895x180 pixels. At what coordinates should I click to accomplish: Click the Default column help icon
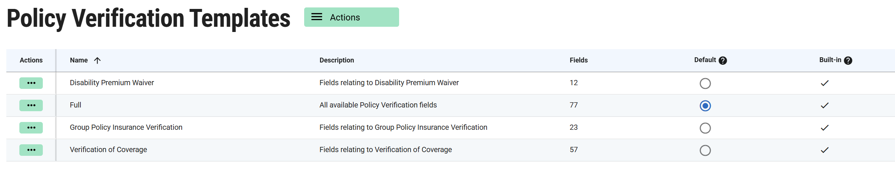[x=723, y=61]
